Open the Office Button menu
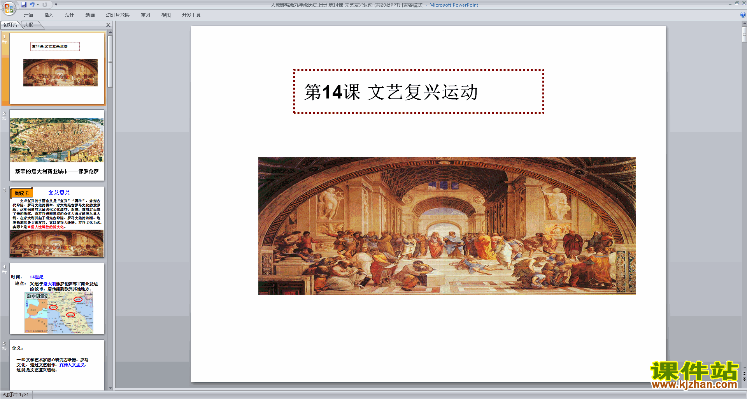 click(9, 7)
